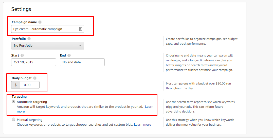
Task: Expand the "No Portfolio" dropdown
Action: [x=48, y=45]
